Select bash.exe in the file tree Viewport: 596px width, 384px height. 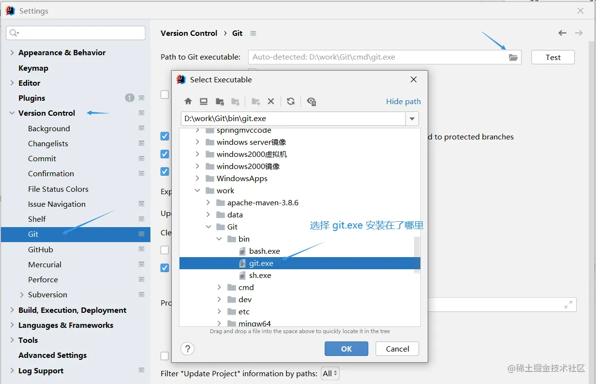[265, 251]
